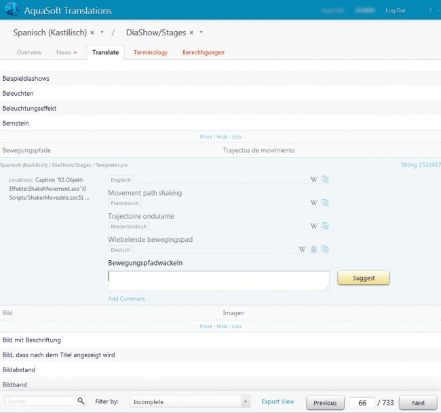Viewport: 441px width, 413px height.
Task: Expand the DiaShow/Stages project dropdown
Action: (202, 33)
